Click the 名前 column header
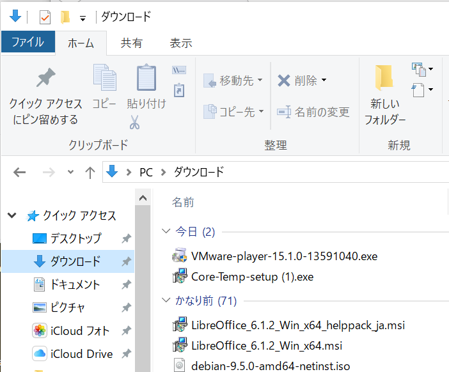 [183, 203]
